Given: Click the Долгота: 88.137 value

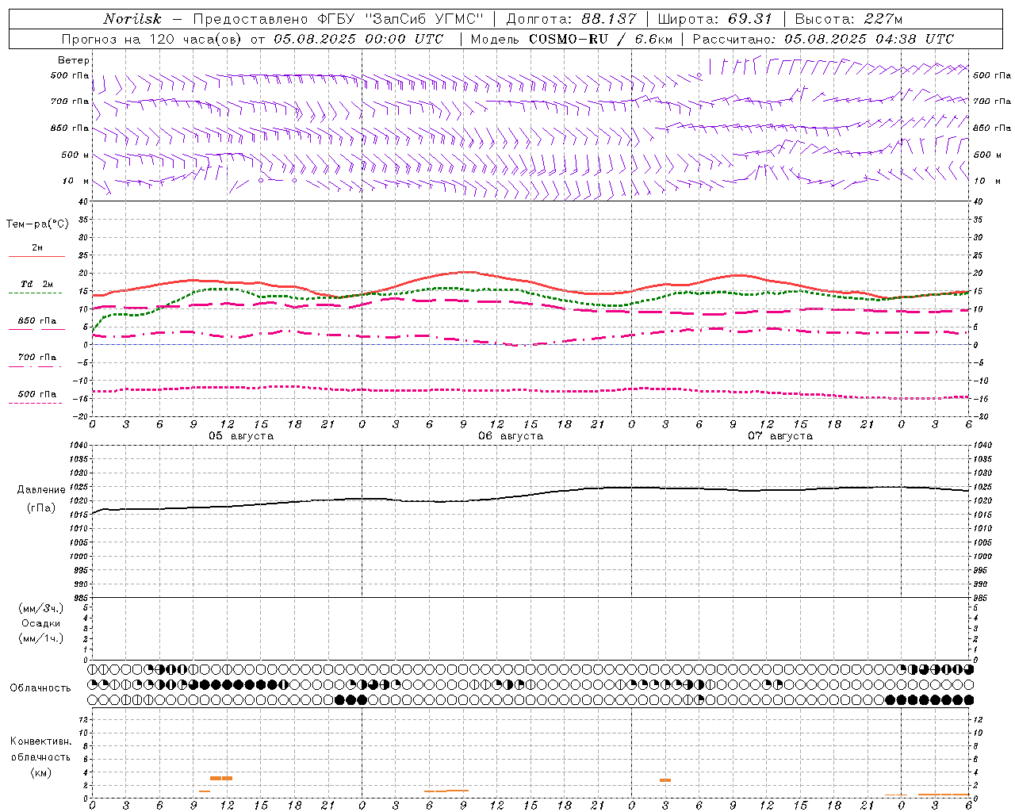Looking at the screenshot, I should (571, 19).
